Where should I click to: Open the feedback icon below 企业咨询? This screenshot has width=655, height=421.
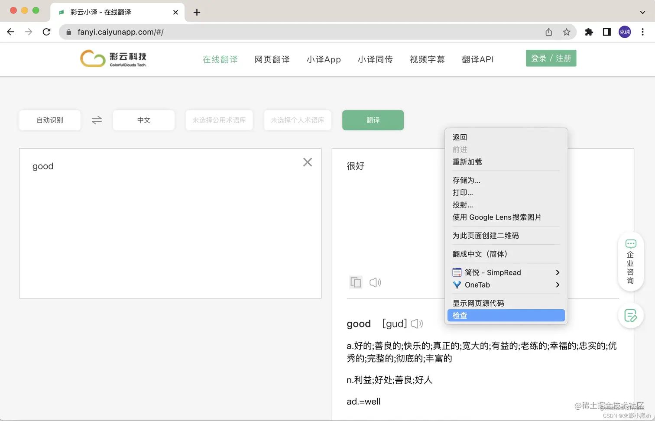tap(631, 316)
